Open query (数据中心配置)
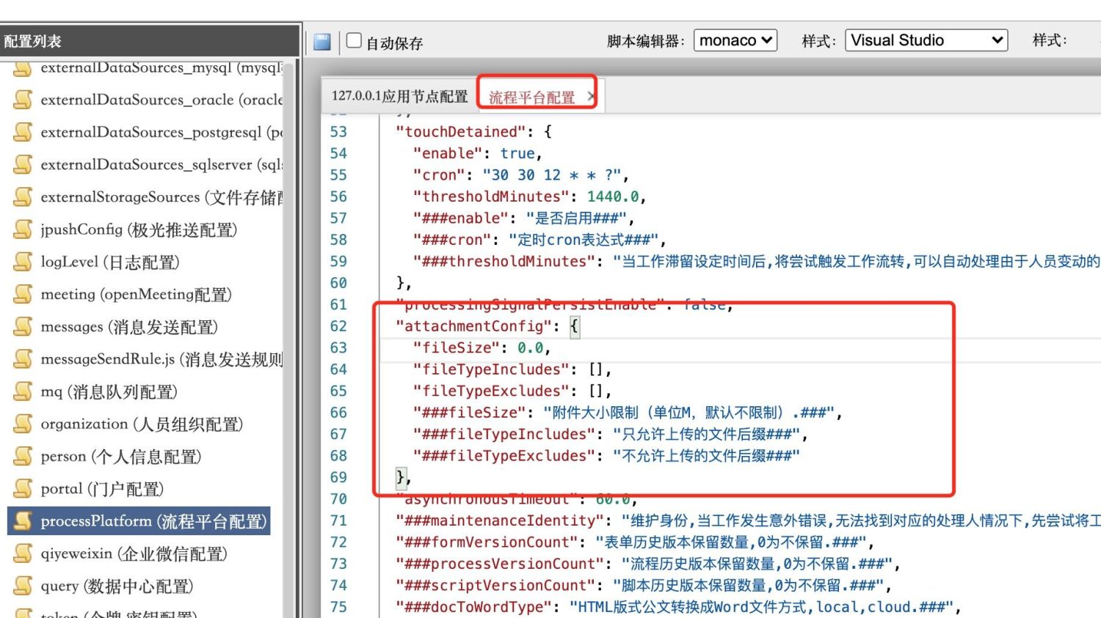The width and height of the screenshot is (1101, 618). [x=117, y=586]
